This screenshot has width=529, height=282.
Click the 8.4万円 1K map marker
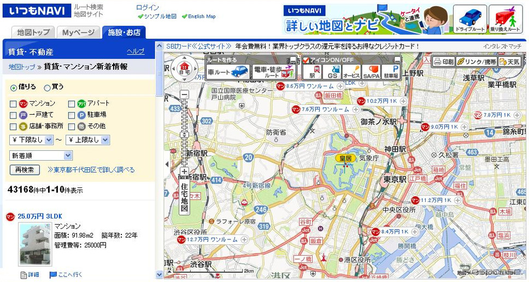click(395, 232)
